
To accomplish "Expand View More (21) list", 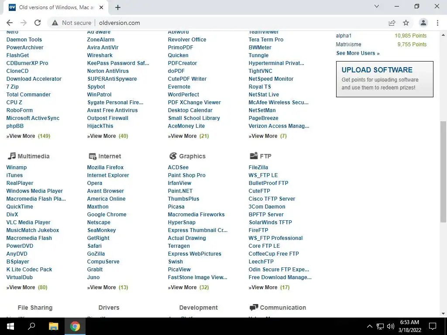I will point(188,136).
